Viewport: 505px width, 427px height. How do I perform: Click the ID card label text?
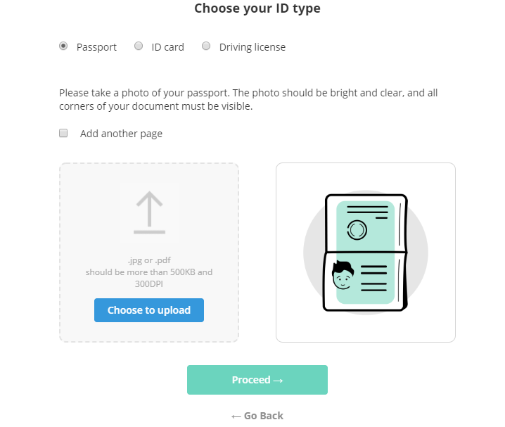coord(168,47)
